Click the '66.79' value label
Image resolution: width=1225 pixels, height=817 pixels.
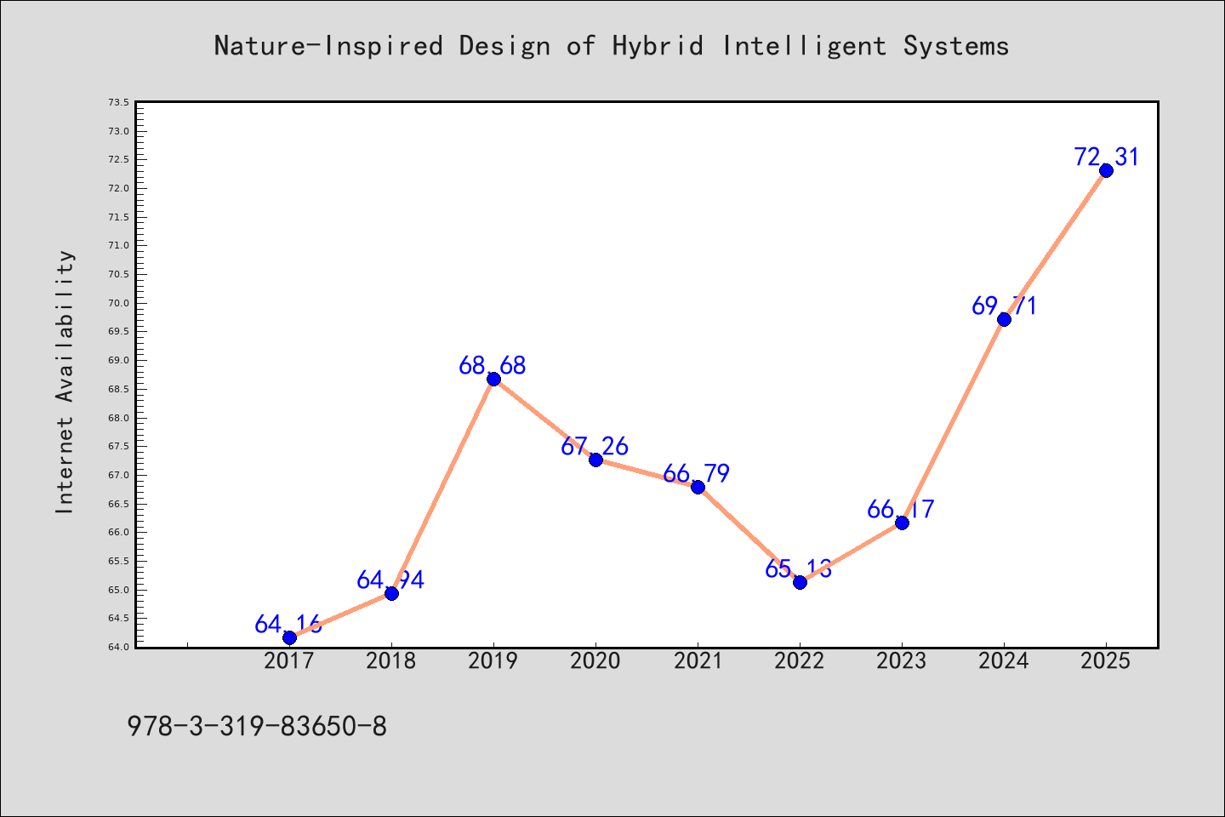[697, 473]
